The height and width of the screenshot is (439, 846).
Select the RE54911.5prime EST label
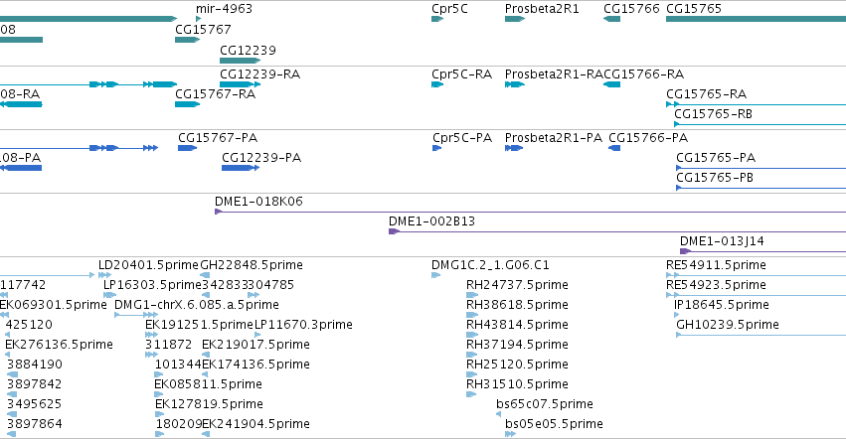point(716,265)
